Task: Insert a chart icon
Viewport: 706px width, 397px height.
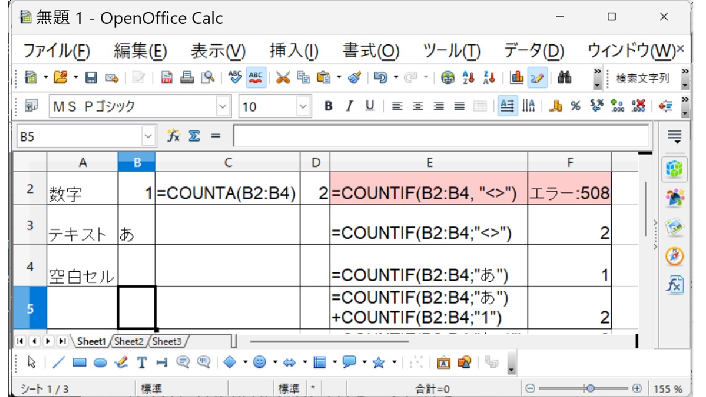Action: click(516, 78)
